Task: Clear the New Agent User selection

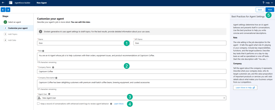Action: 224,98
